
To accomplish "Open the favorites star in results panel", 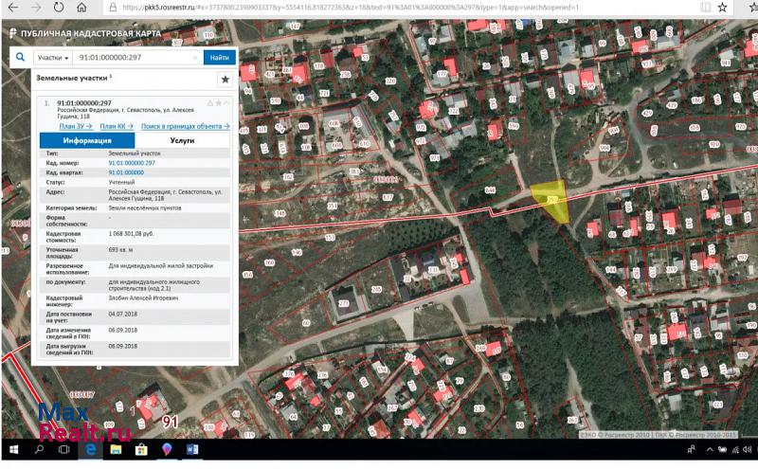I will point(225,80).
